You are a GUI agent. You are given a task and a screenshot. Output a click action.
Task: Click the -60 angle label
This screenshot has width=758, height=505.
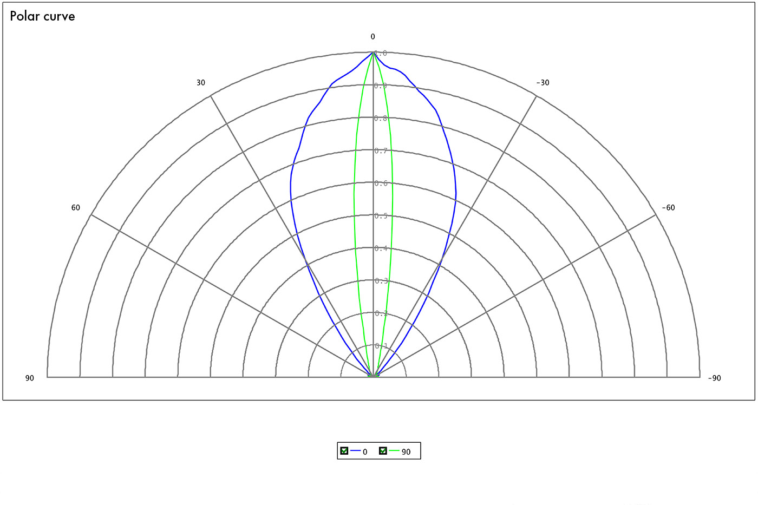[669, 208]
